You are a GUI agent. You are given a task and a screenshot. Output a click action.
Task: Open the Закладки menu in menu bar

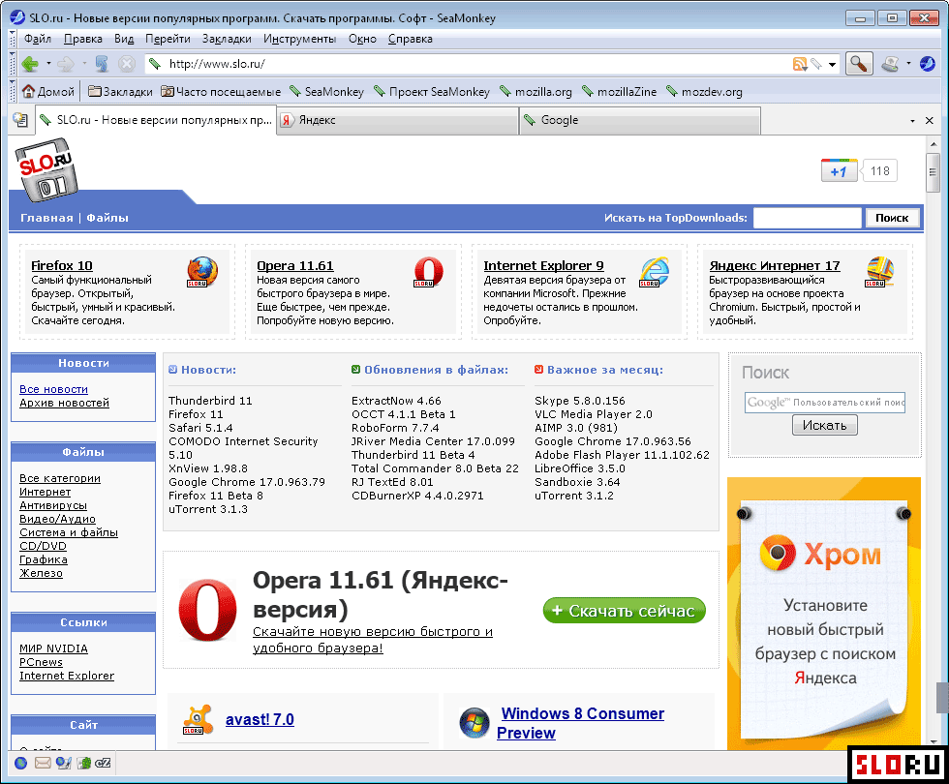[227, 39]
